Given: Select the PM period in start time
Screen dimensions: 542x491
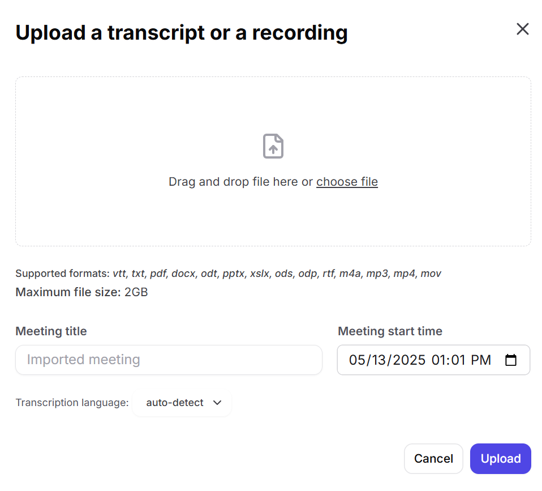Looking at the screenshot, I should 481,360.
